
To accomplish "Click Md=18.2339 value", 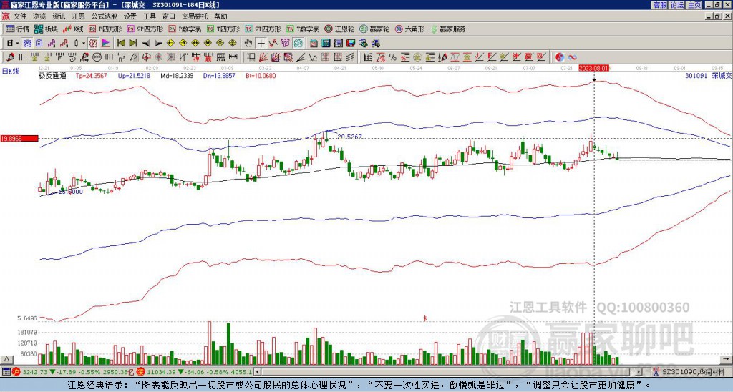I will point(177,75).
